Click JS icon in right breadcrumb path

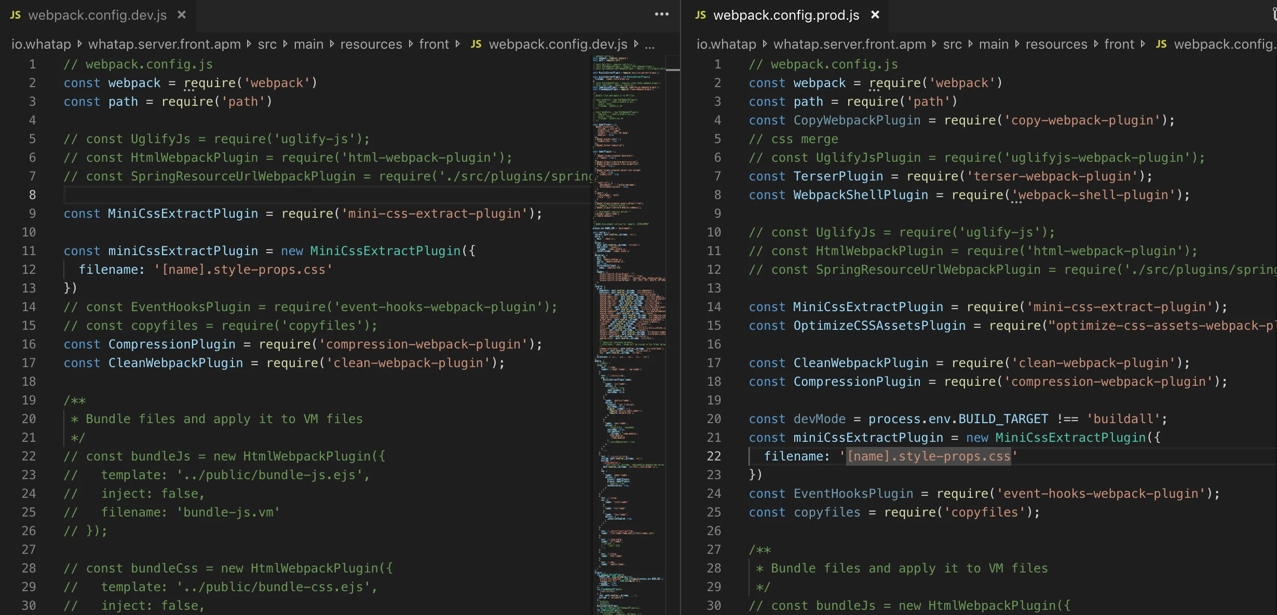click(x=1161, y=44)
